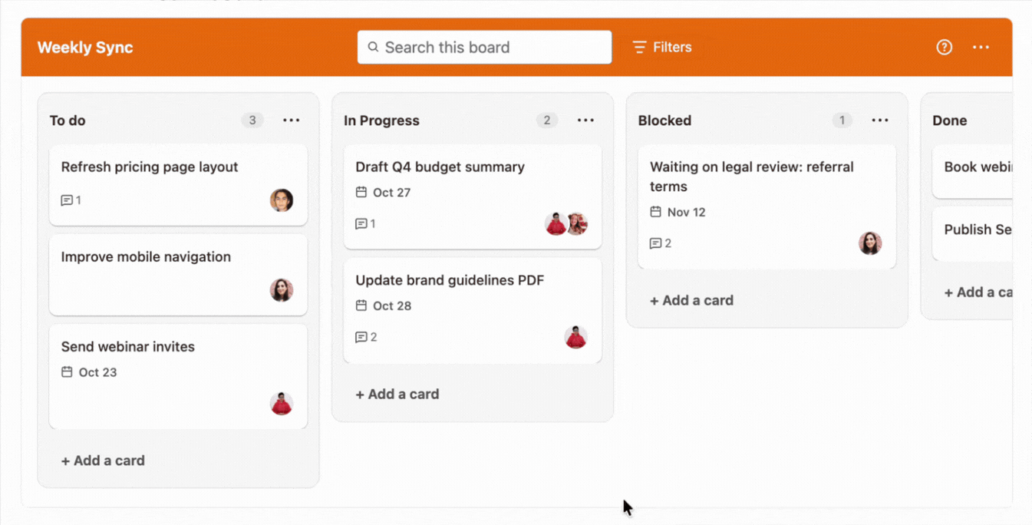Open Improve mobile navigation card
Image resolution: width=1032 pixels, height=525 pixels.
pyautogui.click(x=178, y=275)
